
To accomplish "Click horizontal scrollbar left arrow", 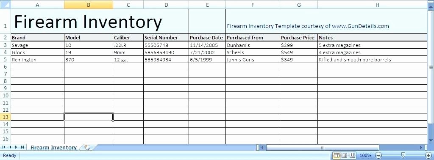I will [262, 148].
